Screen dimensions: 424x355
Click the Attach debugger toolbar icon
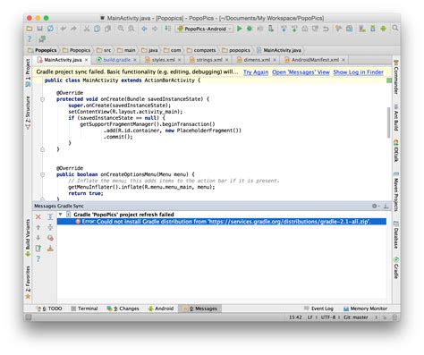click(271, 29)
